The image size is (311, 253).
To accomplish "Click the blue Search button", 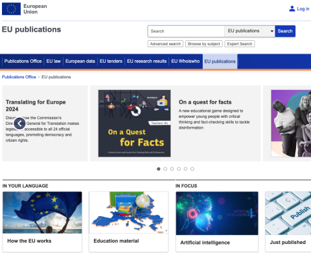I will (285, 31).
